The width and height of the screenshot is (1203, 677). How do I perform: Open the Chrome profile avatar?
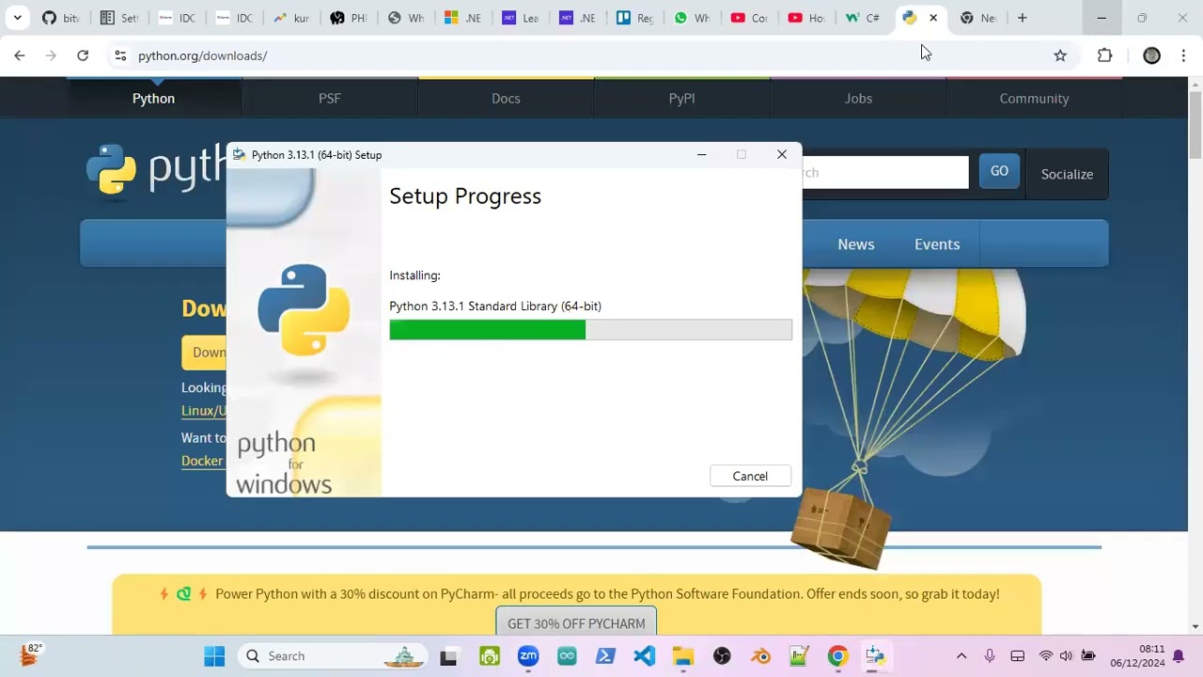tap(1151, 55)
